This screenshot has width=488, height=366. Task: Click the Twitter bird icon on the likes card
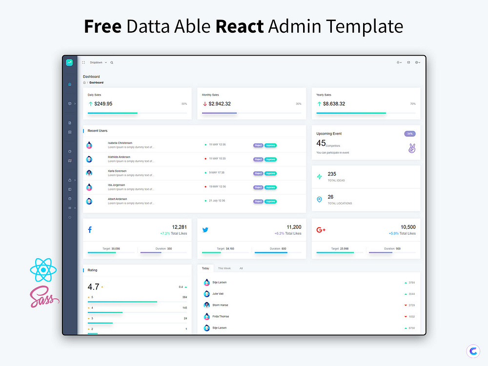(206, 229)
